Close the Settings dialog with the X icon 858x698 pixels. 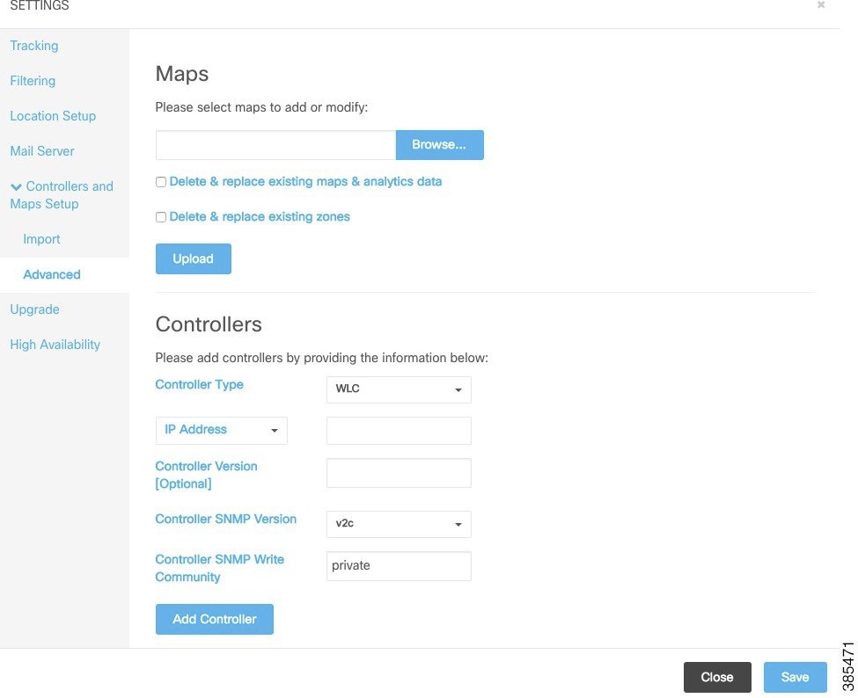(x=820, y=5)
